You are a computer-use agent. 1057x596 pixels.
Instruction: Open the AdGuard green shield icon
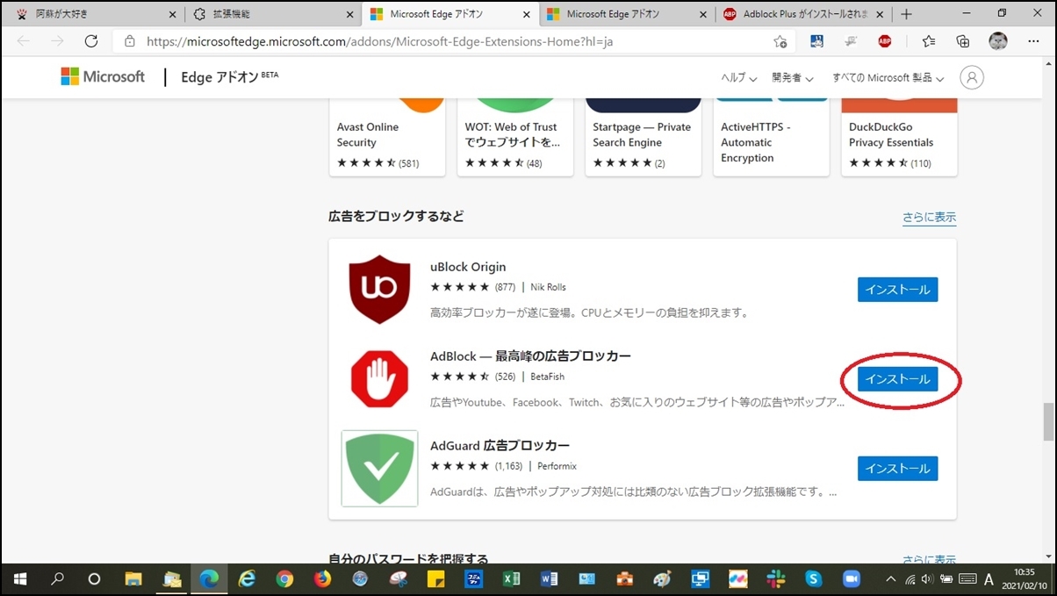point(379,469)
